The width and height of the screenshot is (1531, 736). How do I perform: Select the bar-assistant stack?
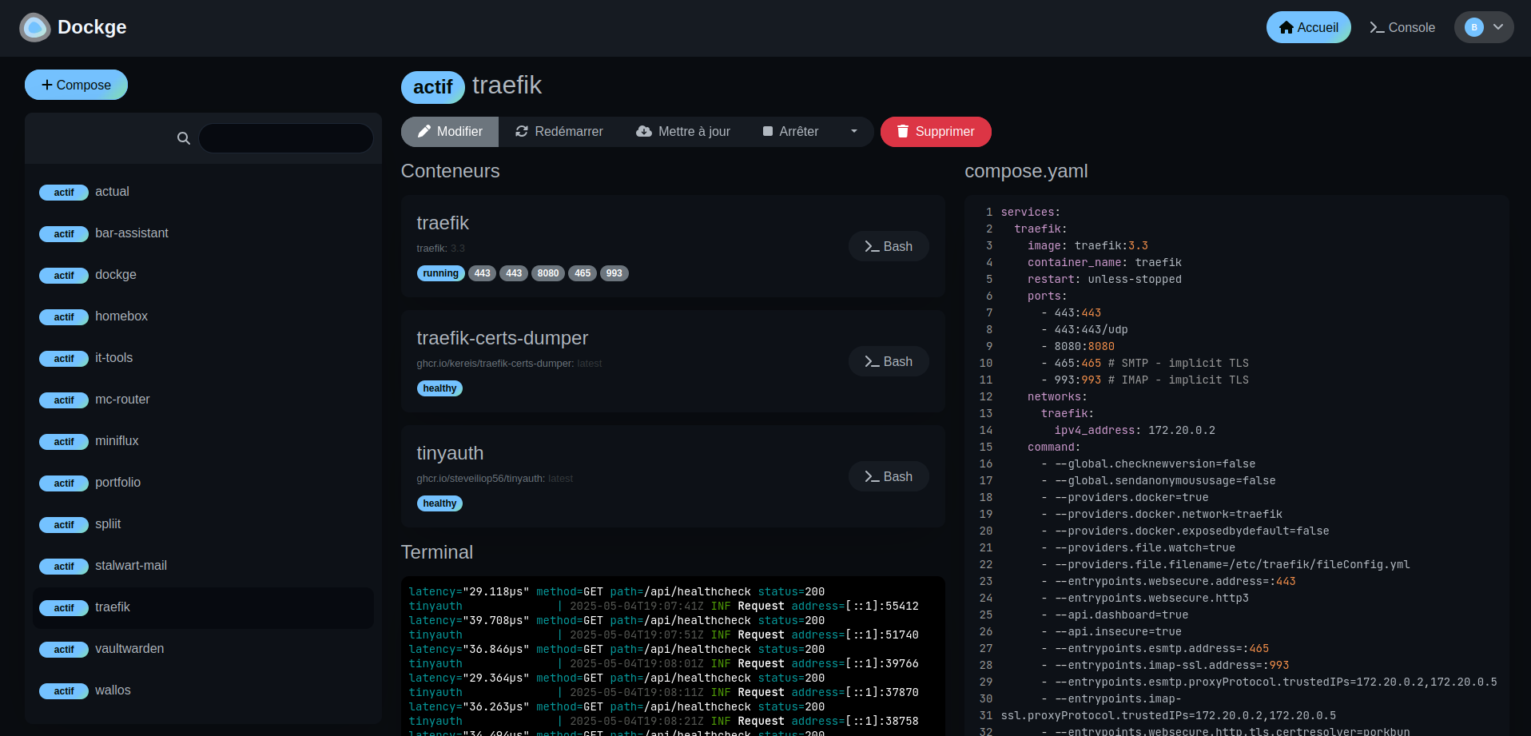(x=203, y=233)
